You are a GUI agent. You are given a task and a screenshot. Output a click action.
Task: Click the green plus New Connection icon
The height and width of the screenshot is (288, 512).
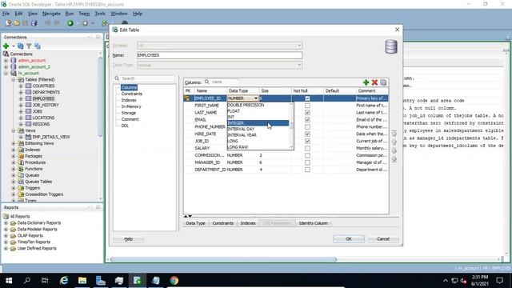[x=6, y=46]
